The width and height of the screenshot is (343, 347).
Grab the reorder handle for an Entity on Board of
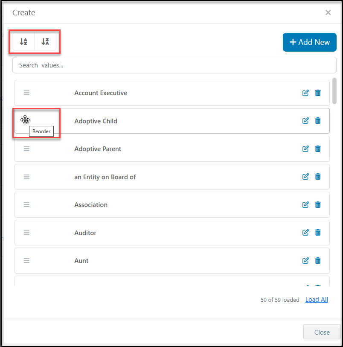(x=26, y=177)
